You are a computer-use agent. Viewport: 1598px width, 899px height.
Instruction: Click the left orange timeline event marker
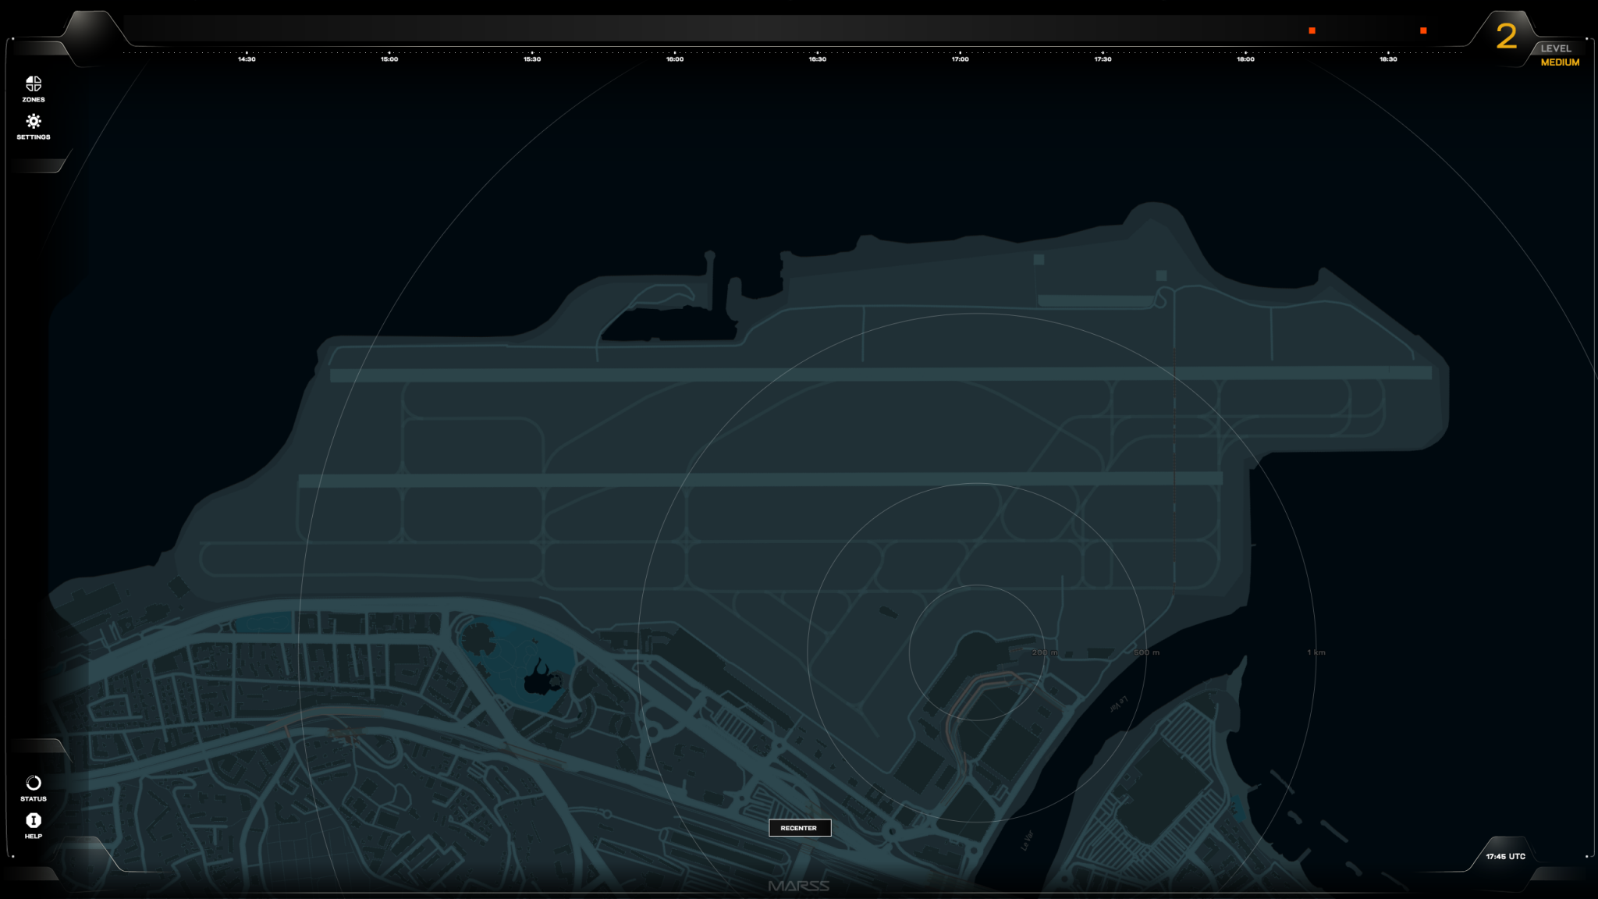1312,30
